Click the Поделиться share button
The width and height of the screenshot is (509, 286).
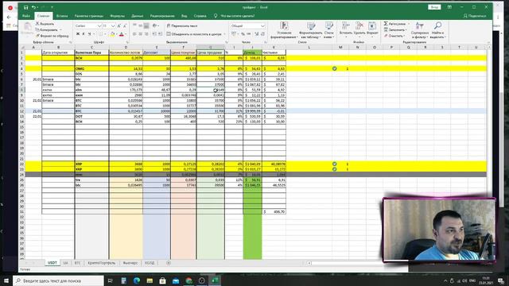click(x=475, y=16)
